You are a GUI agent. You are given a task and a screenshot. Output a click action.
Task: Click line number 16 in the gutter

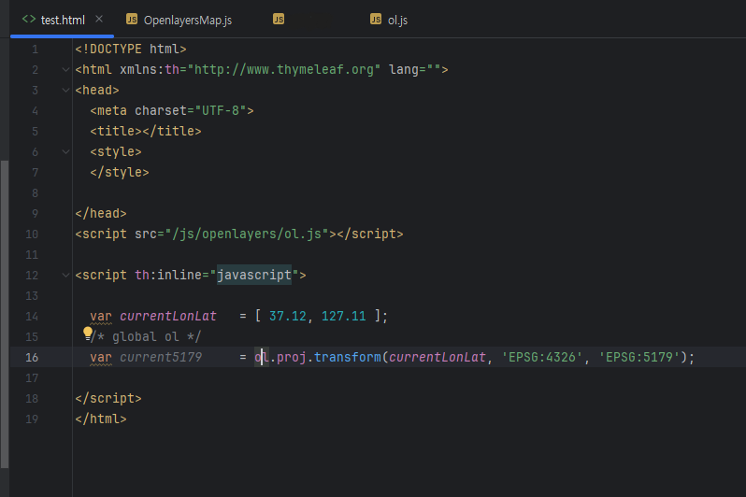click(32, 357)
